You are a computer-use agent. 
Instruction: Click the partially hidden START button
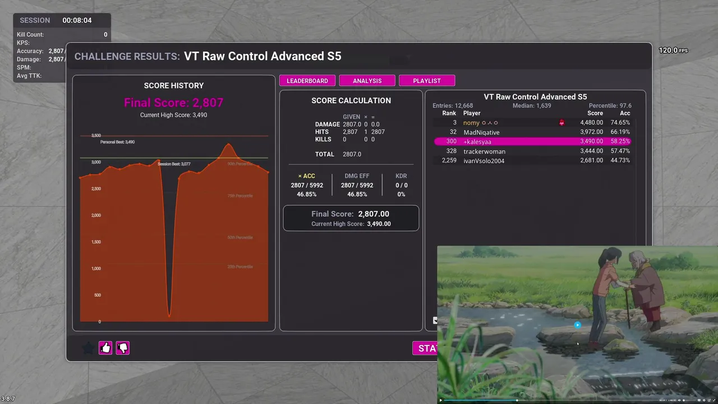[425, 348]
